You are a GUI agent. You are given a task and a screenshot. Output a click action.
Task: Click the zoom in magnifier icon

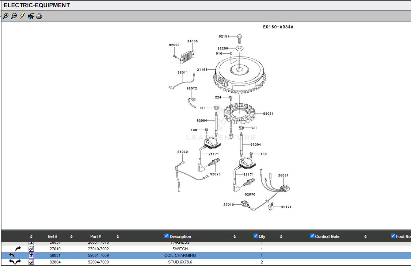(5, 16)
